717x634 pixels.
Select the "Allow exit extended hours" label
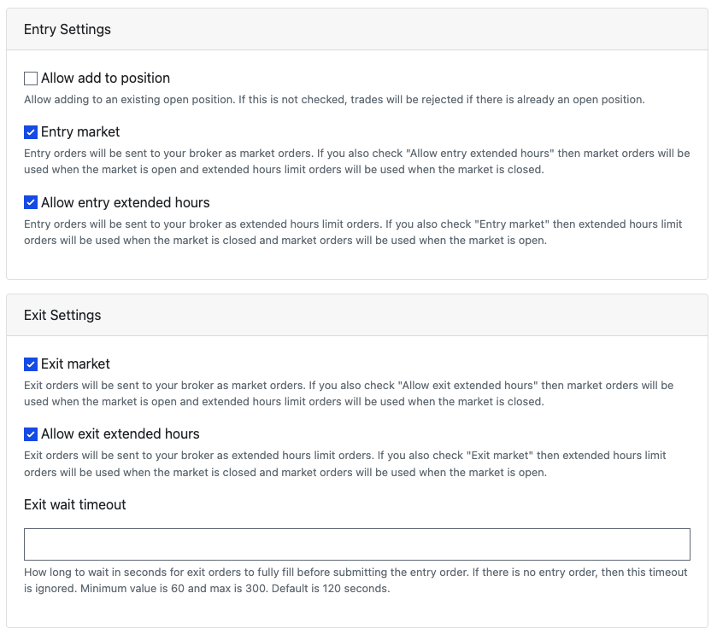pyautogui.click(x=120, y=434)
